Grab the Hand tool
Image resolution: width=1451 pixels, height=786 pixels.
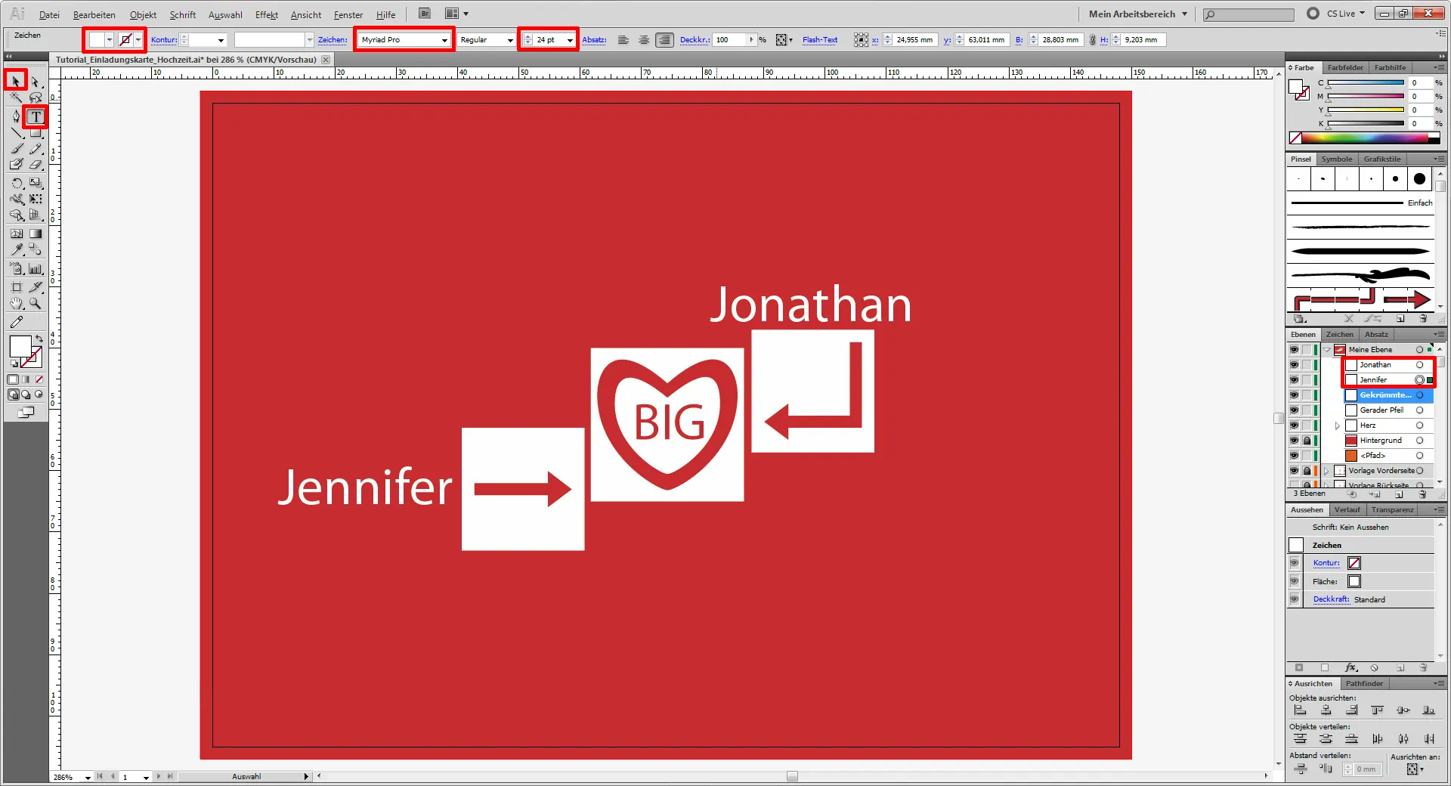17,304
